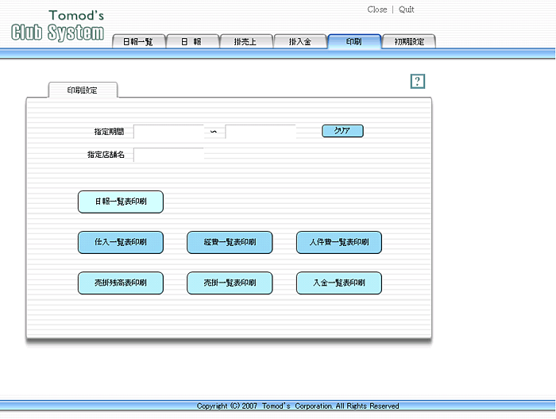Click the question mark help icon
Image resolution: width=556 pixels, height=419 pixels.
pyautogui.click(x=418, y=81)
